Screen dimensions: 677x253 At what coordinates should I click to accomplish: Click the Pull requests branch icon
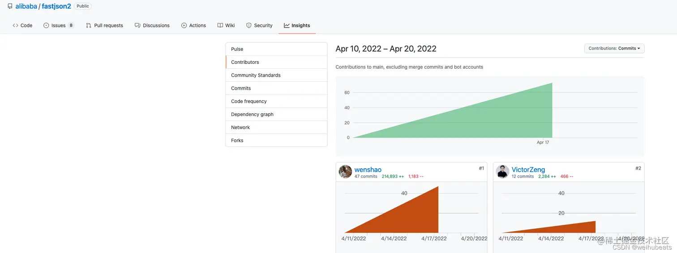click(x=89, y=25)
